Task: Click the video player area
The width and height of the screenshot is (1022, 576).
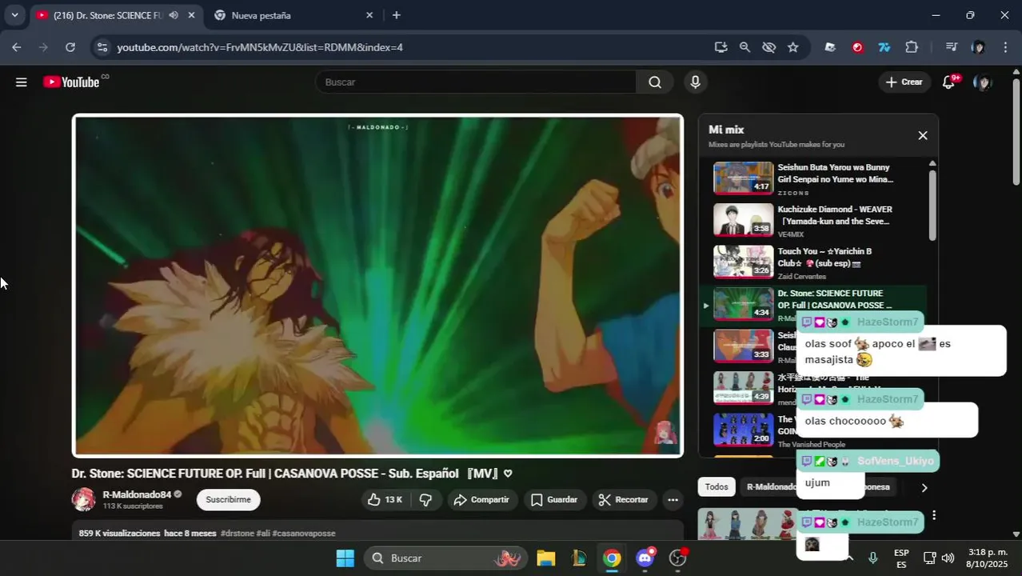Action: click(x=377, y=286)
